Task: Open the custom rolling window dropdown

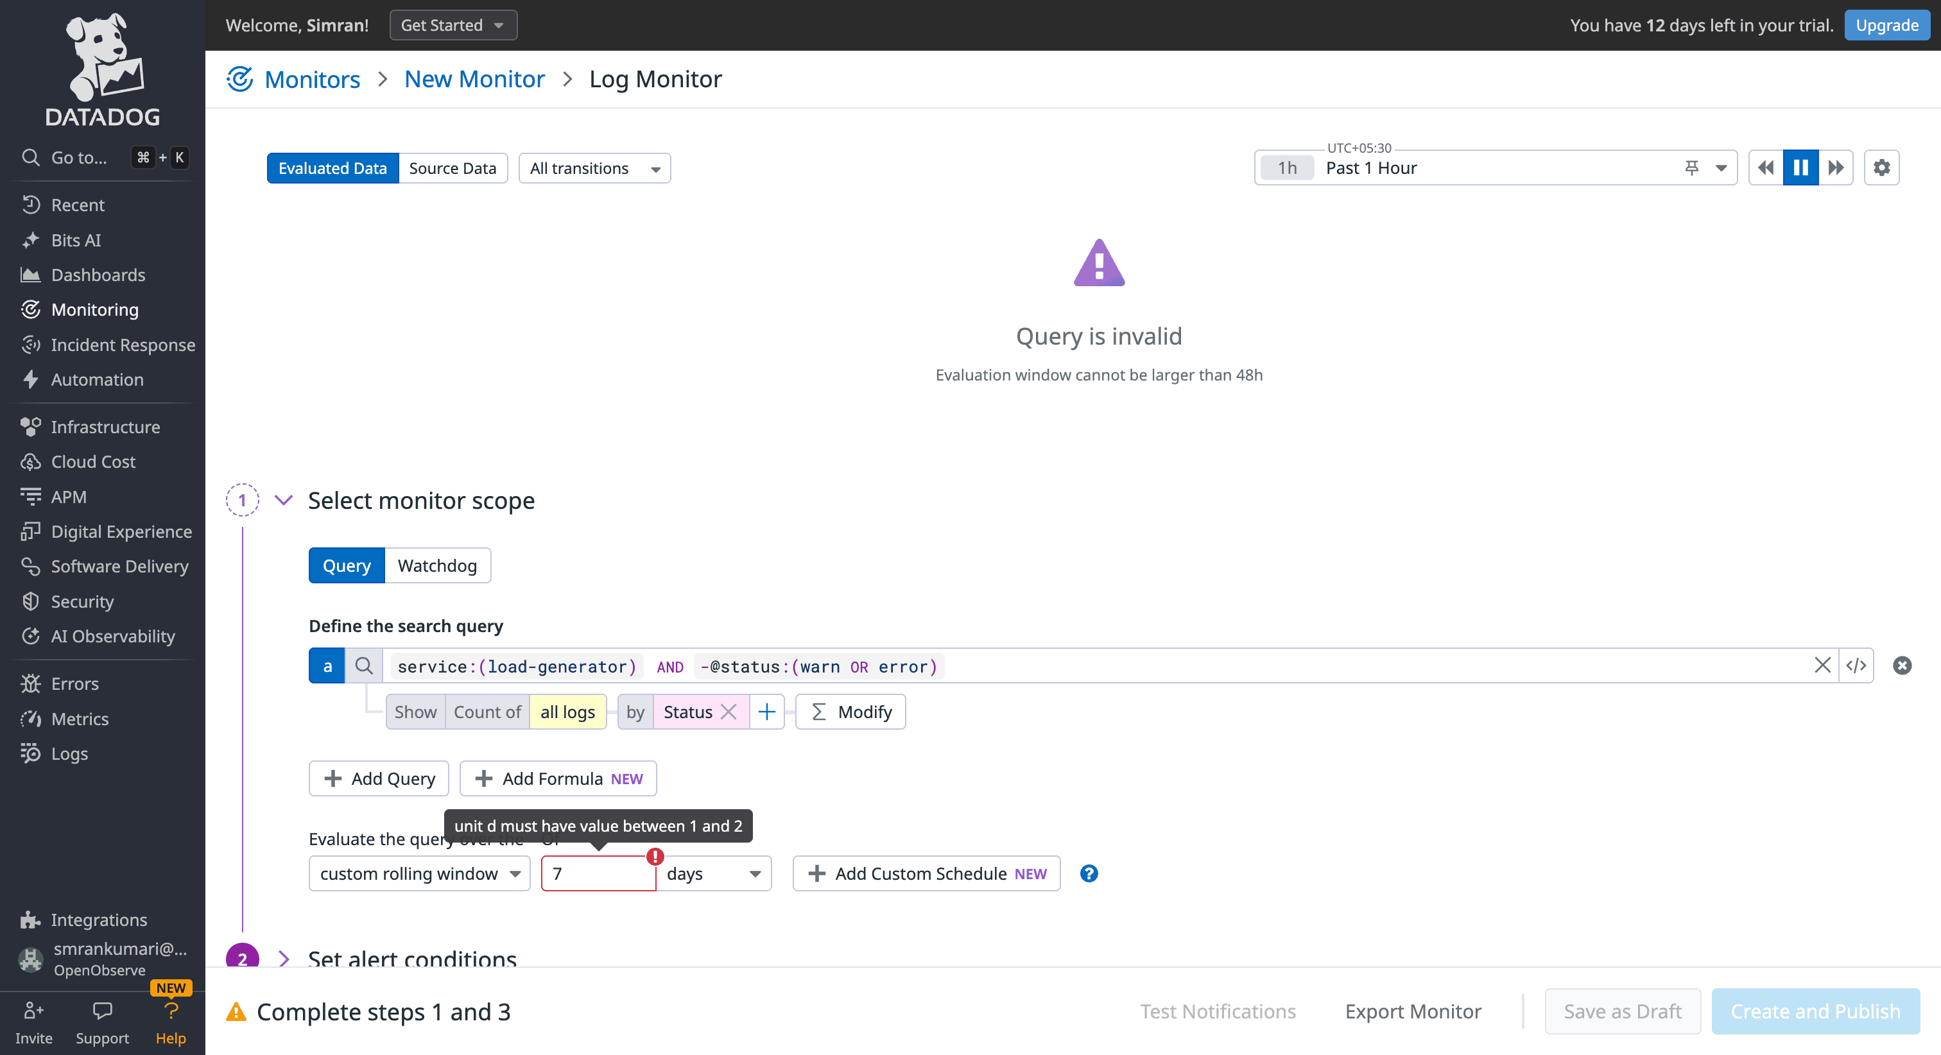Action: [x=419, y=873]
